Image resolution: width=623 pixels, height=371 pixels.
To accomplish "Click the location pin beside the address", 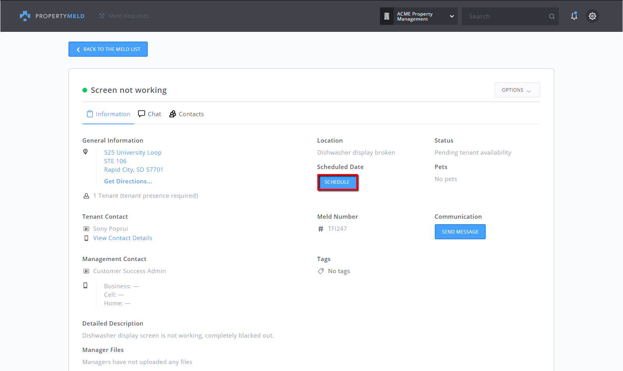I will [86, 152].
